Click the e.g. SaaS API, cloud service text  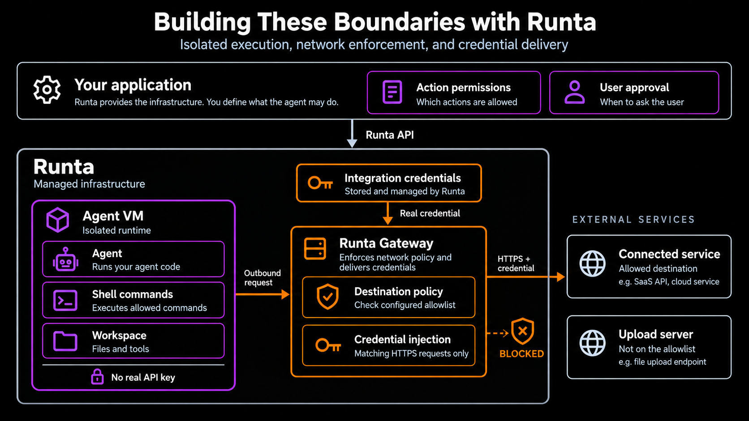[x=669, y=282]
